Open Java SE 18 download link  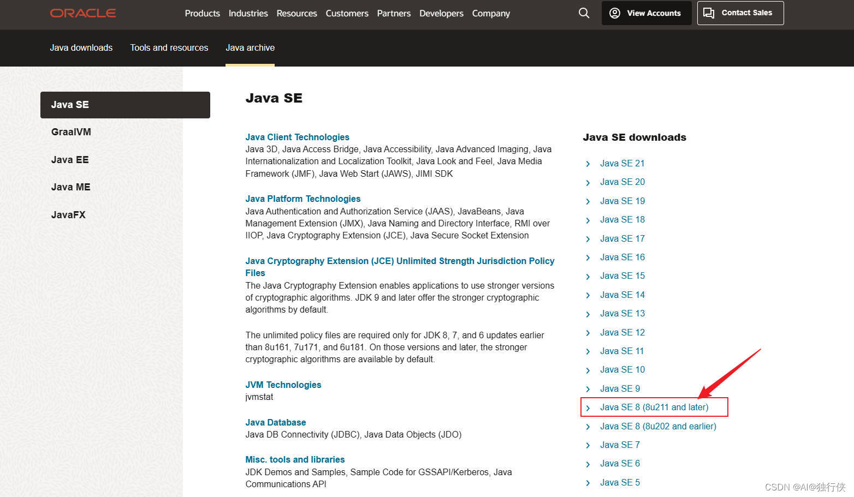tap(622, 219)
